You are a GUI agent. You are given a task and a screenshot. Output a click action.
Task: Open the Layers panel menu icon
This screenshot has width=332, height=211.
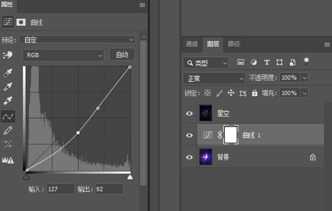point(327,44)
